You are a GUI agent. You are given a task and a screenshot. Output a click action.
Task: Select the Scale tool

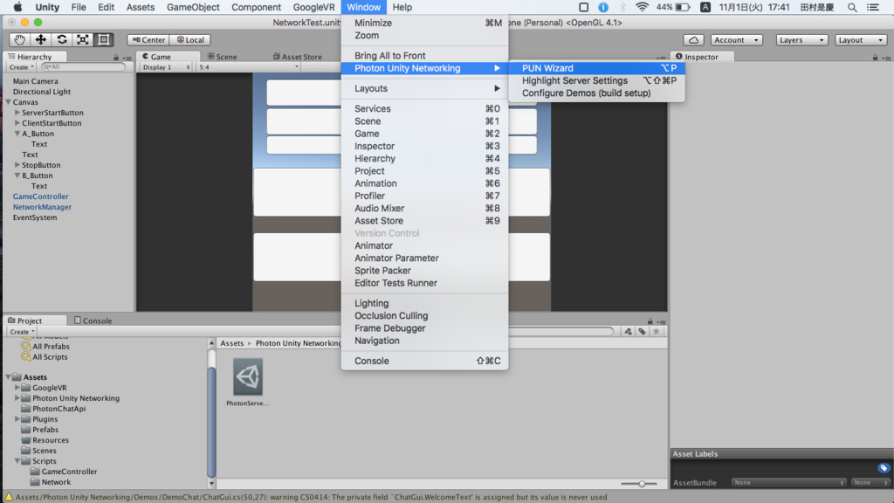83,40
